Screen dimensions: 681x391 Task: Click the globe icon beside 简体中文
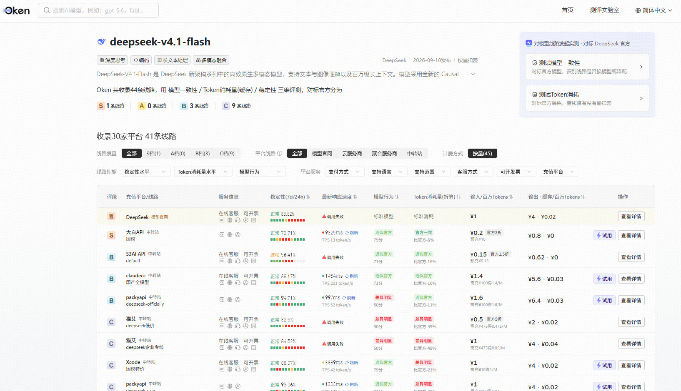click(638, 10)
